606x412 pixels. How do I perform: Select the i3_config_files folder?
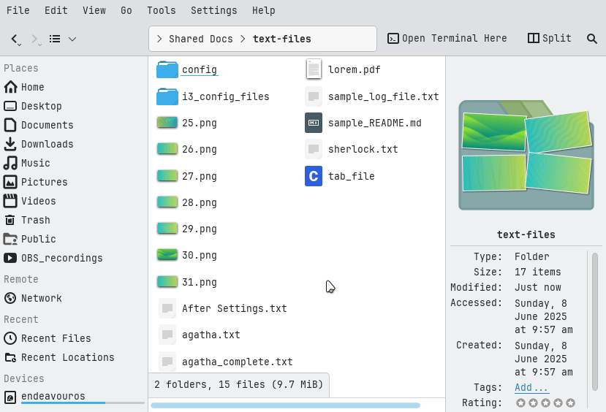point(213,96)
